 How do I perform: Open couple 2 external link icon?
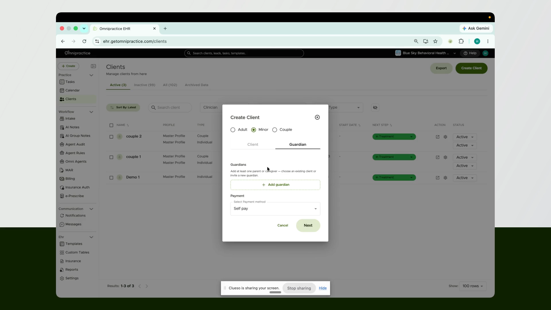[438, 137]
